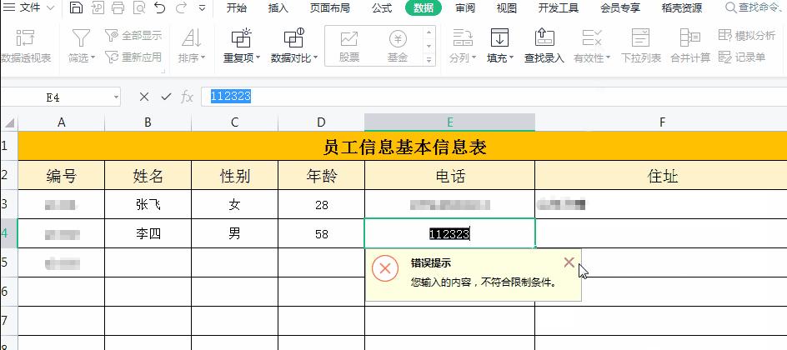Select the cell containing 张飞
Viewport: 787px width, 350px height.
pyautogui.click(x=148, y=204)
